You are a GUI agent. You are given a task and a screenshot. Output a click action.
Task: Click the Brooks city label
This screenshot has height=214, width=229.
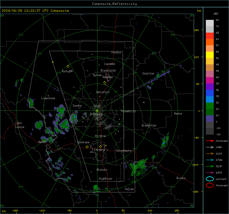(181, 178)
